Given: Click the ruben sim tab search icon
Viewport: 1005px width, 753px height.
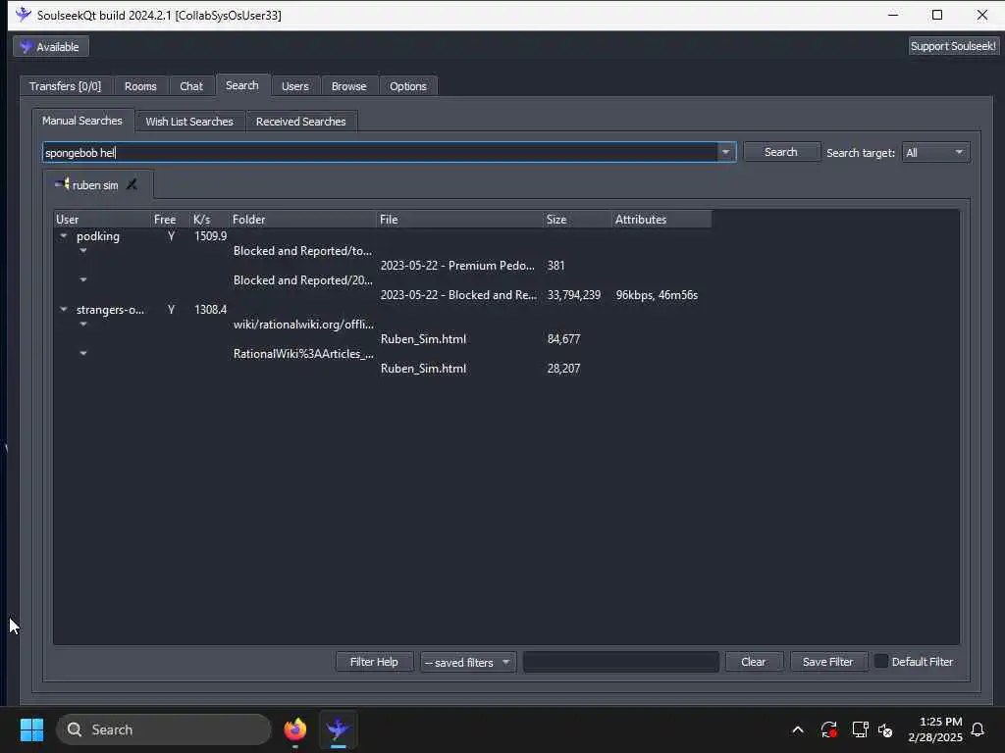Looking at the screenshot, I should click(62, 184).
